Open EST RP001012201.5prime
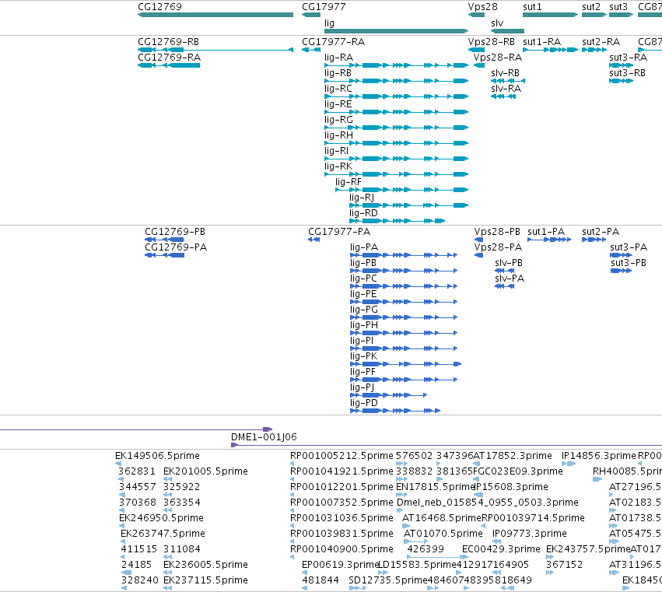662x592 pixels. [292, 495]
